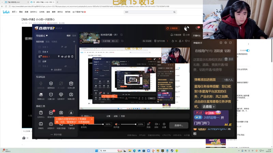Switch to 竖屏 portrait mode
This screenshot has height=153, width=273.
[74, 36]
